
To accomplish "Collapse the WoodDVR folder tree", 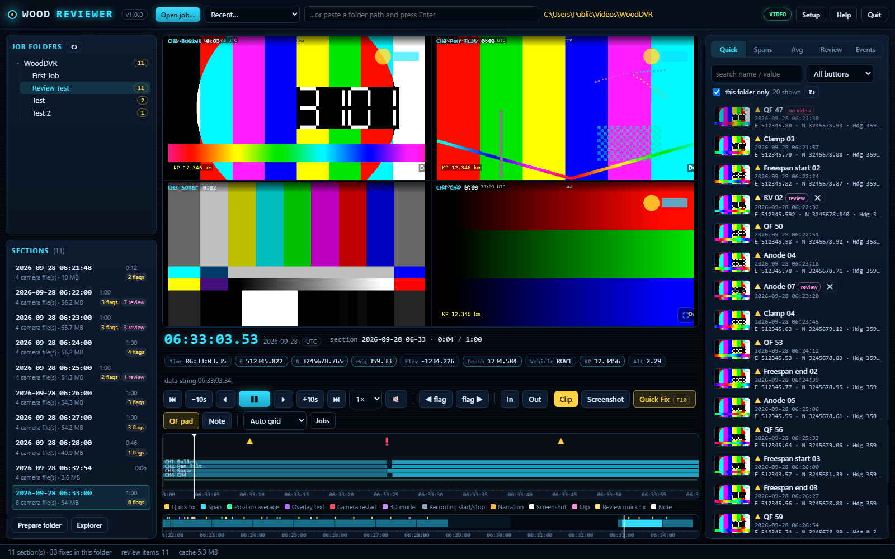I will pyautogui.click(x=18, y=64).
